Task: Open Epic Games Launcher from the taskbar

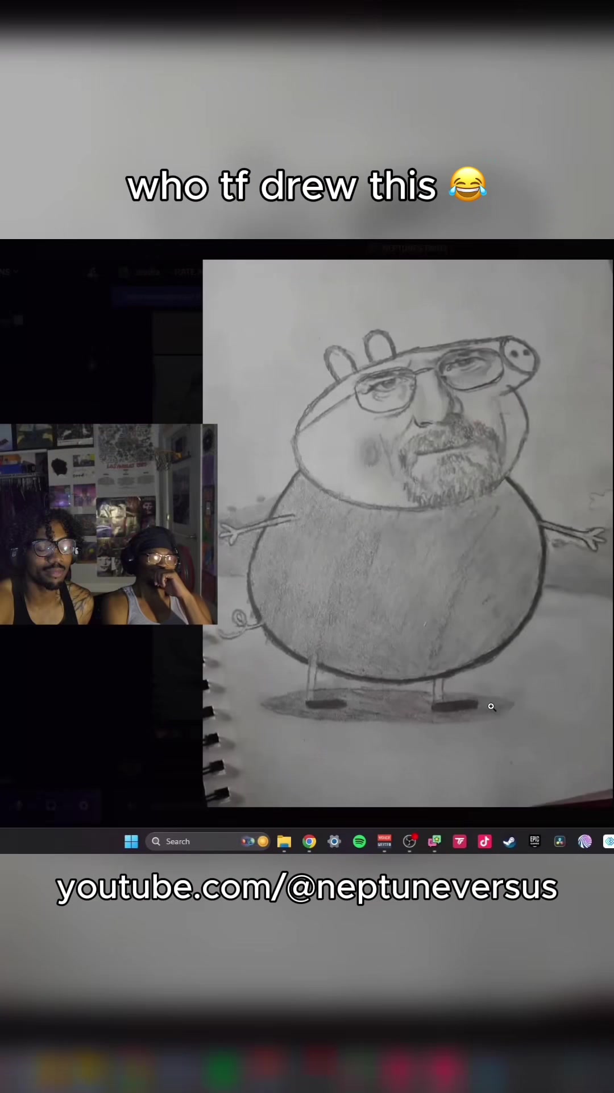Action: [x=534, y=841]
